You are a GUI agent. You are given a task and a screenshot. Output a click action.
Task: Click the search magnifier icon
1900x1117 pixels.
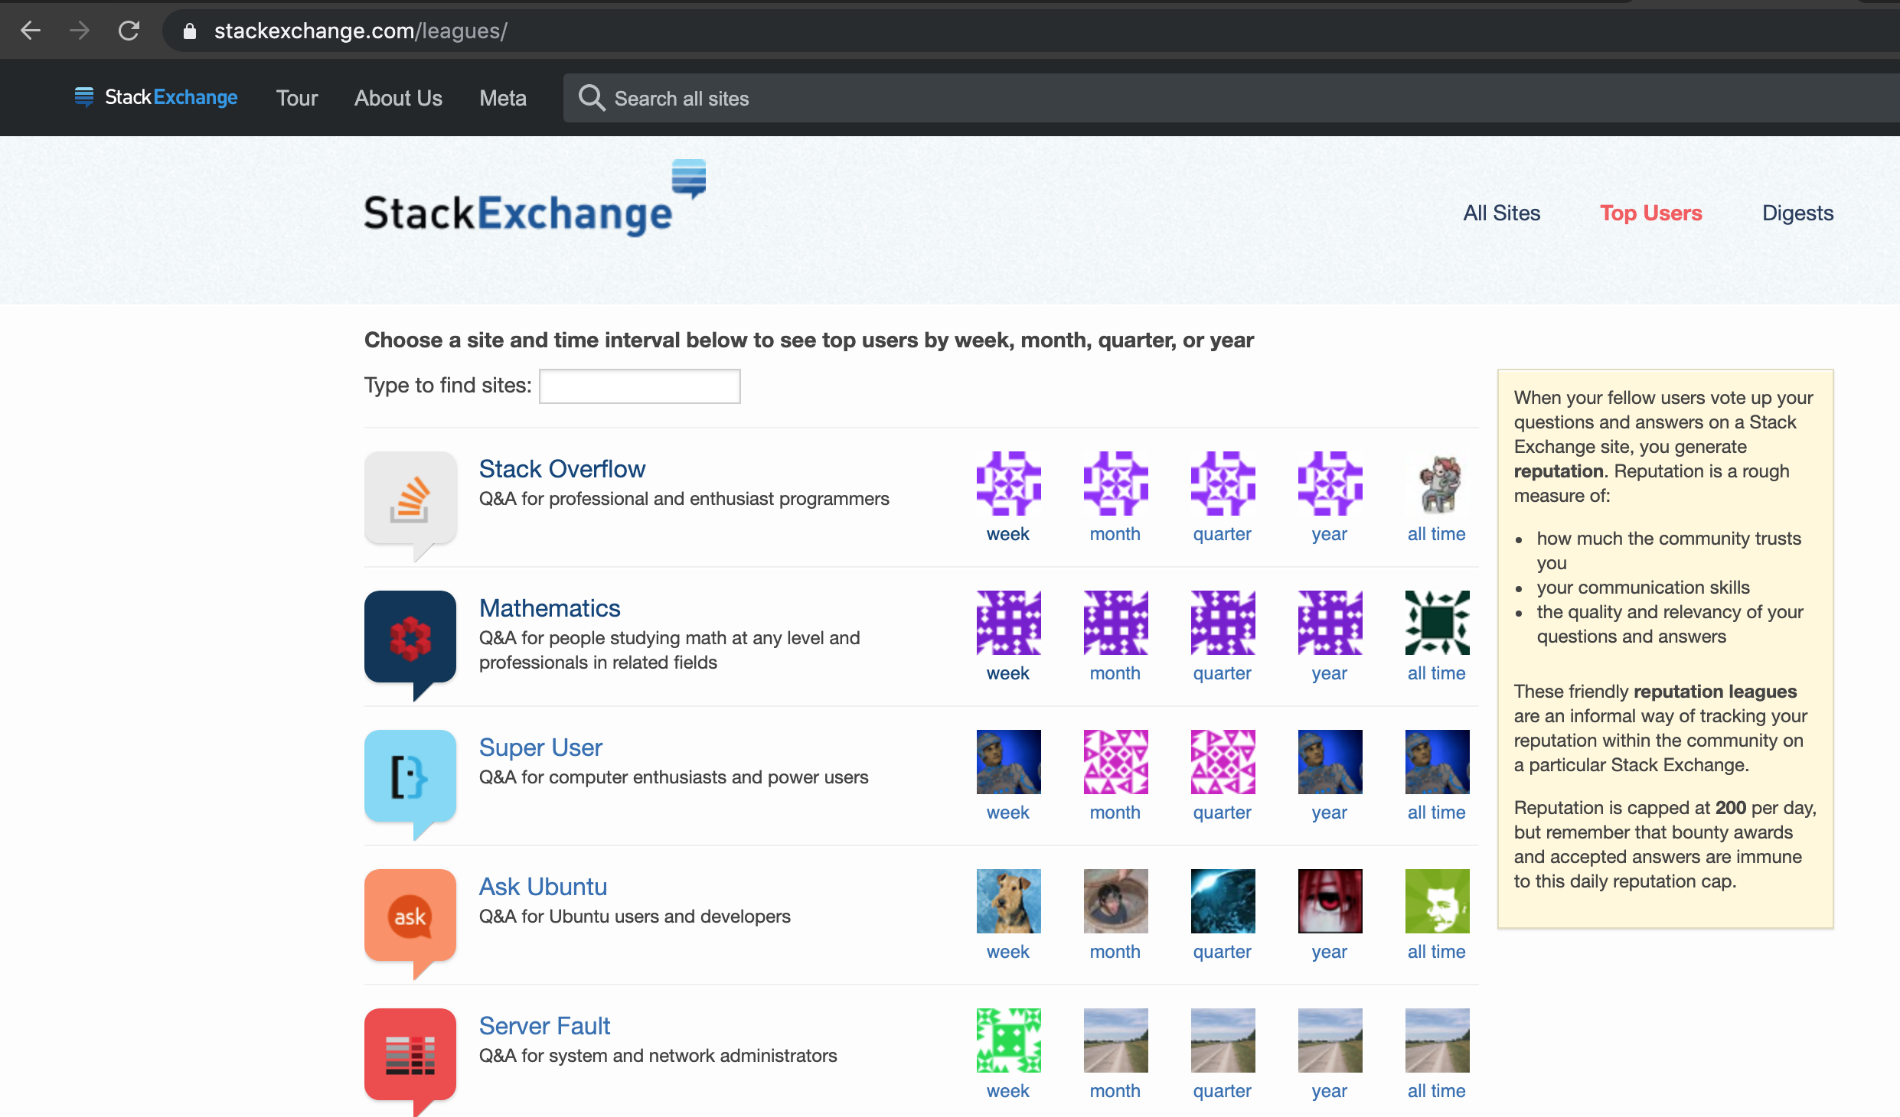591,98
